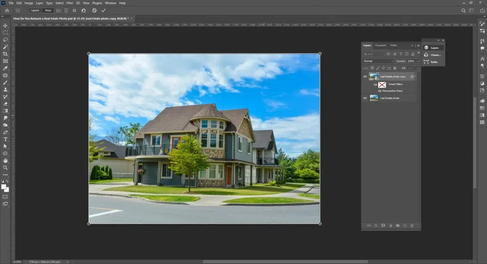
Task: Select the Hand tool
Action: click(x=5, y=161)
